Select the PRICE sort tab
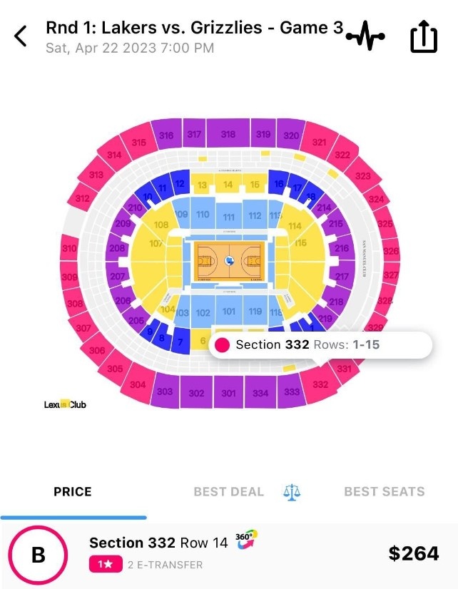 (x=73, y=491)
